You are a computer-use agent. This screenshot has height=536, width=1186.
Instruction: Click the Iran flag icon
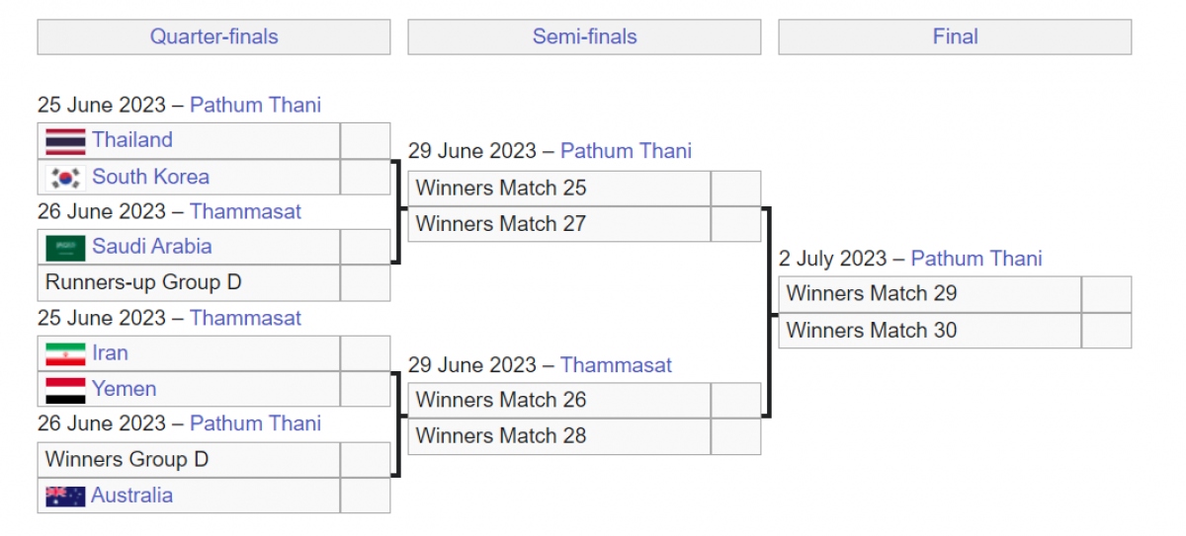[x=65, y=353]
